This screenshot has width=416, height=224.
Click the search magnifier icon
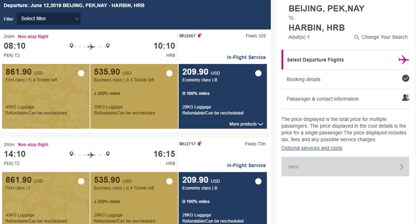point(357,37)
